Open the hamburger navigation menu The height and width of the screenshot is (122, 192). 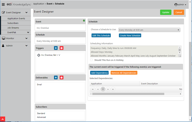point(3,4)
